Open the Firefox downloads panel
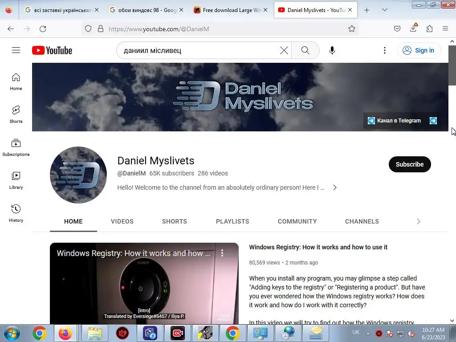This screenshot has height=342, width=456. pos(413,28)
